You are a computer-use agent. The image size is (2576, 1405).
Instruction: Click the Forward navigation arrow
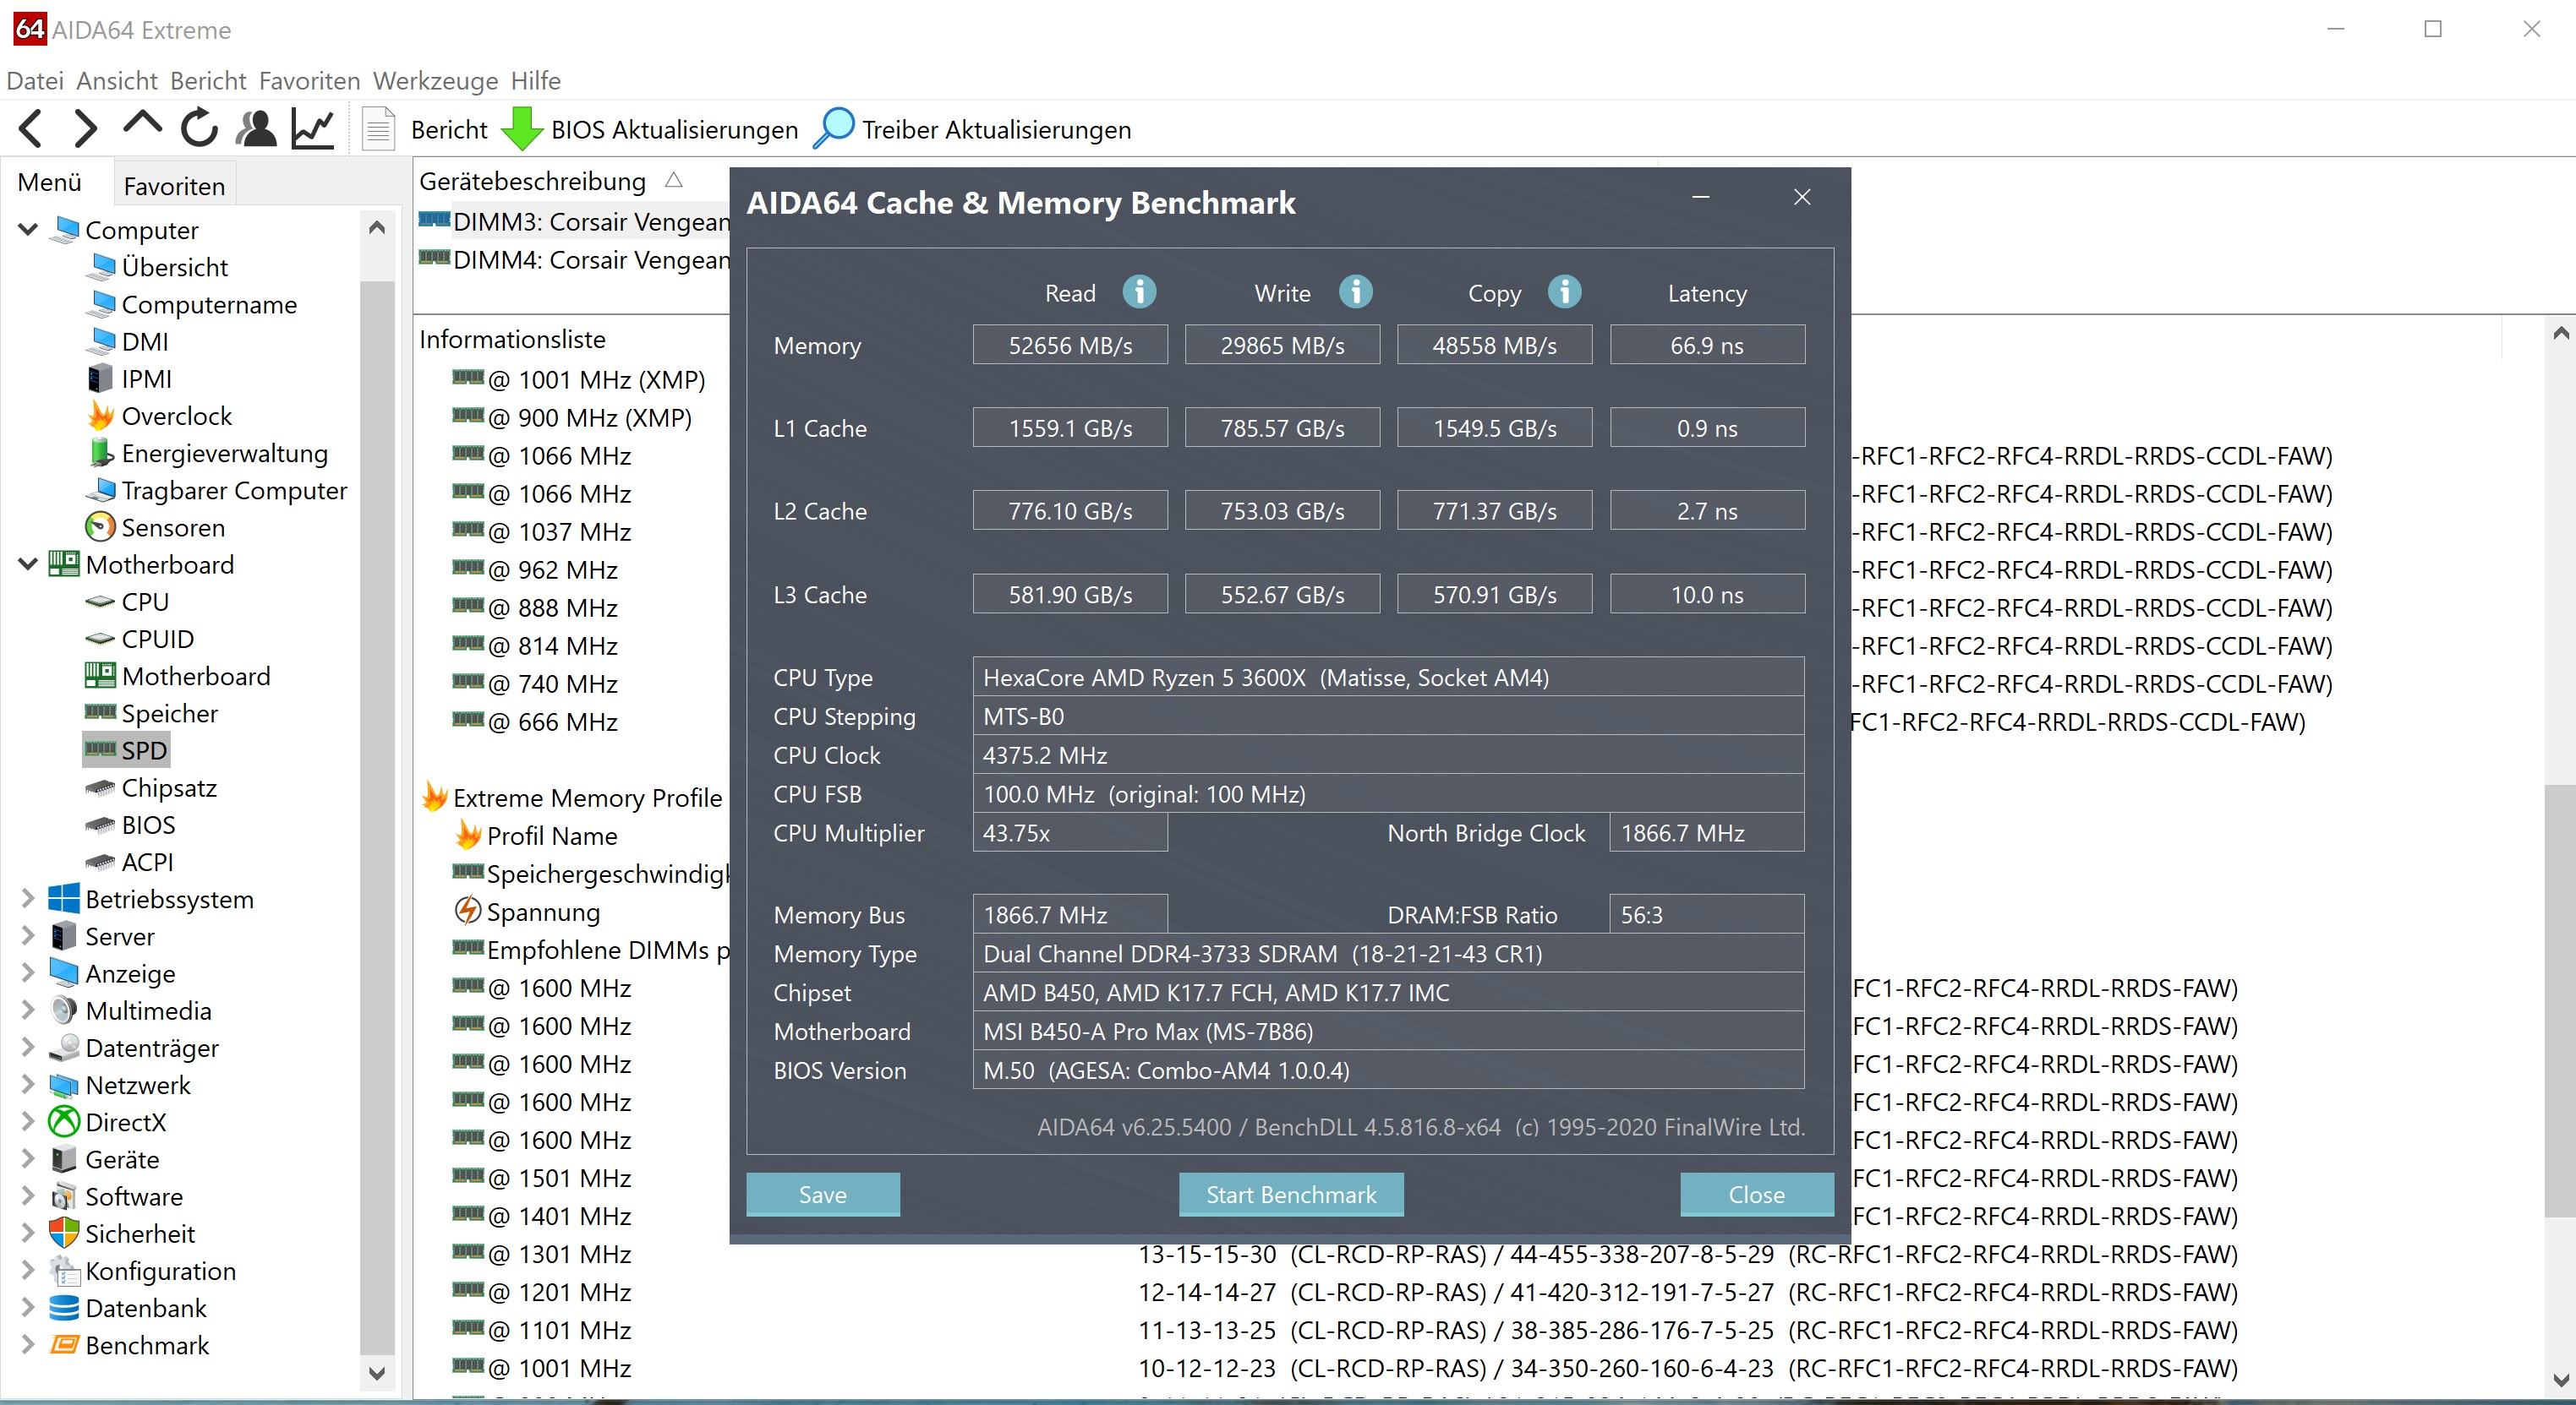(x=85, y=129)
